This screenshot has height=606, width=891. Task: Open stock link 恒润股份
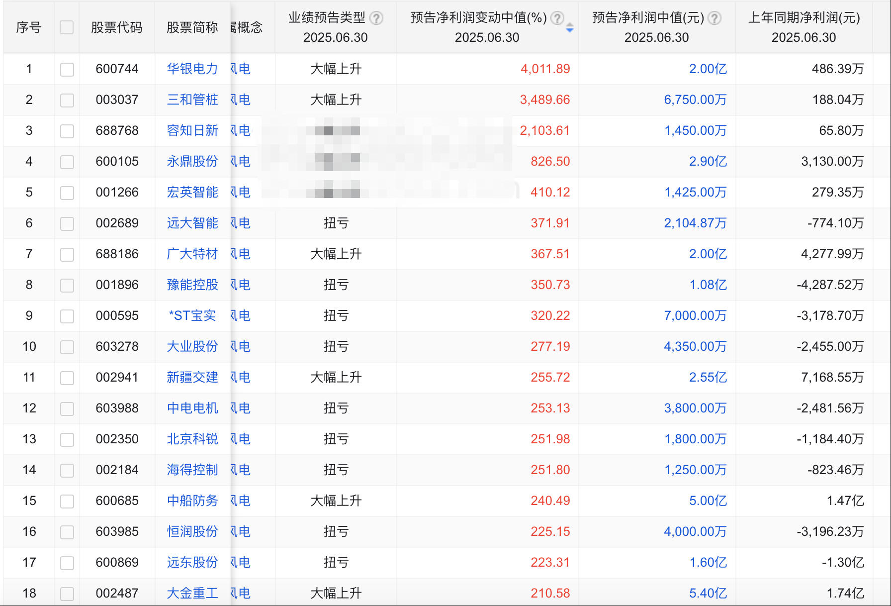point(192,531)
